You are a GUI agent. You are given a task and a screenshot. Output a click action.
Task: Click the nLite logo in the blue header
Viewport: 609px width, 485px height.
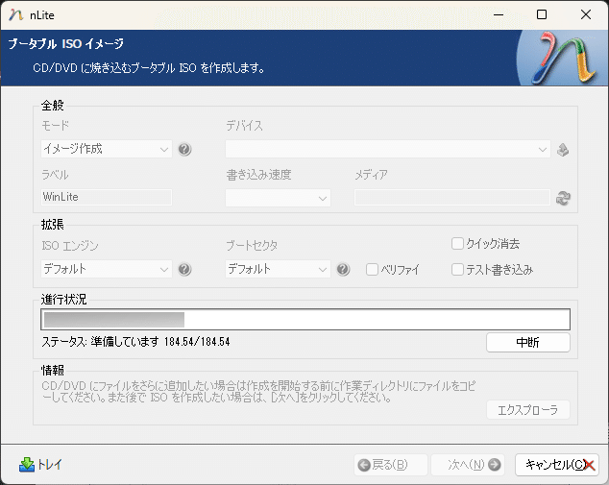point(563,59)
